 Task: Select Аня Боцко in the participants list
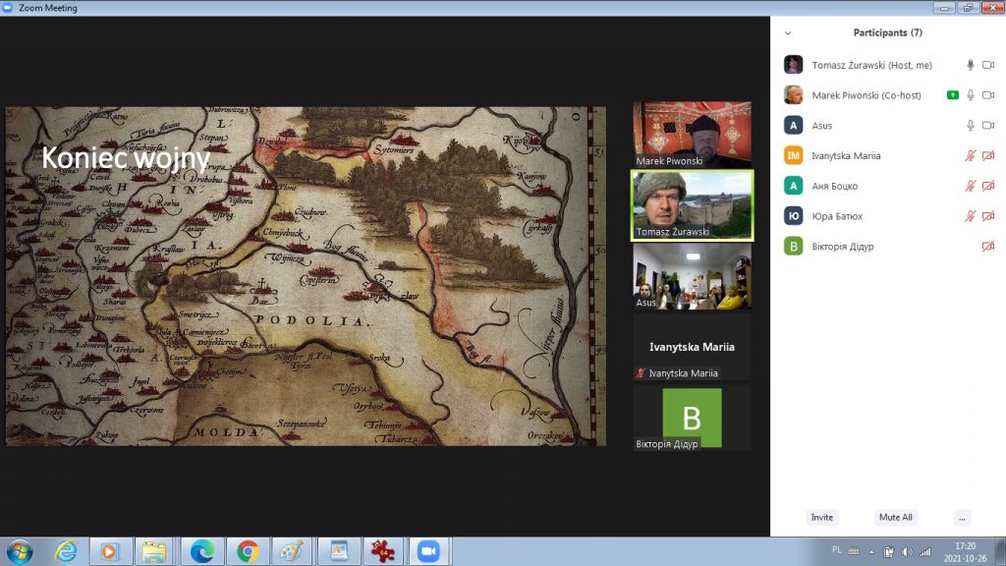[x=834, y=187]
